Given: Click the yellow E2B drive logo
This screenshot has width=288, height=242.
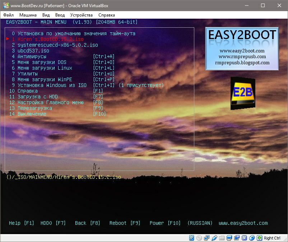Looking at the screenshot, I should pyautogui.click(x=243, y=93).
